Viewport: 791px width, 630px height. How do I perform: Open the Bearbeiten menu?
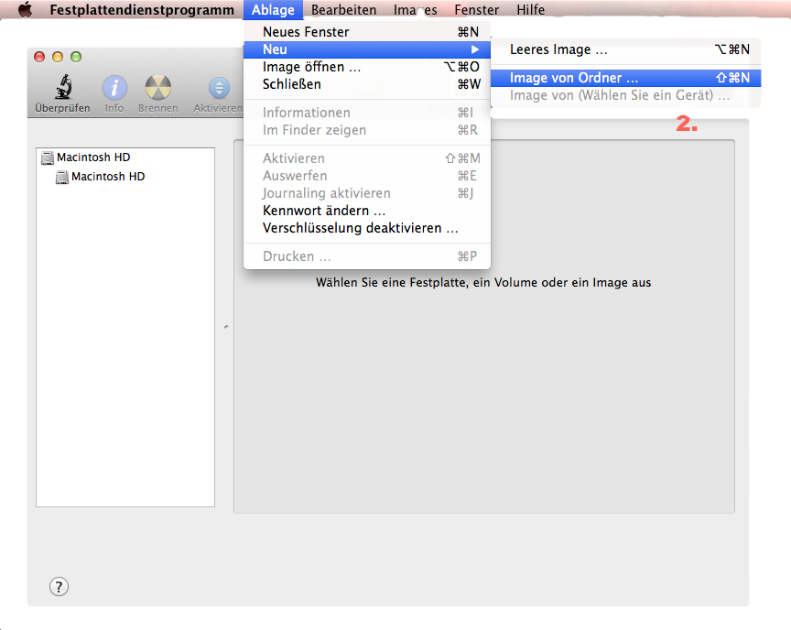coord(343,9)
